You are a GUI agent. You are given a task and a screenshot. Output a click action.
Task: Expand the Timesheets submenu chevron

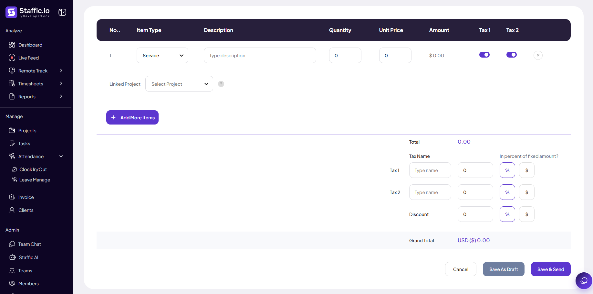[61, 83]
